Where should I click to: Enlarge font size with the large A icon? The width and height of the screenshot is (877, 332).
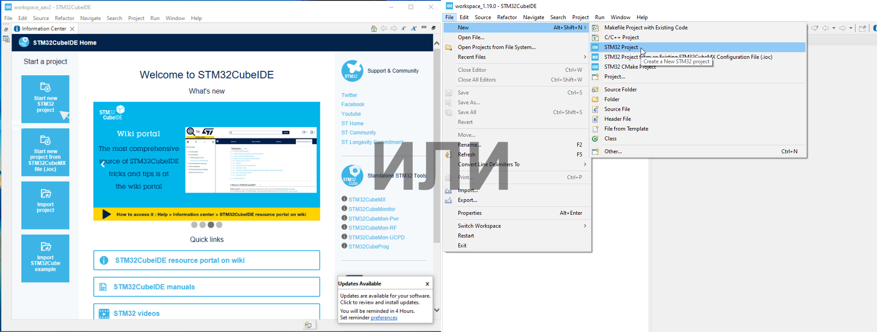tap(414, 29)
